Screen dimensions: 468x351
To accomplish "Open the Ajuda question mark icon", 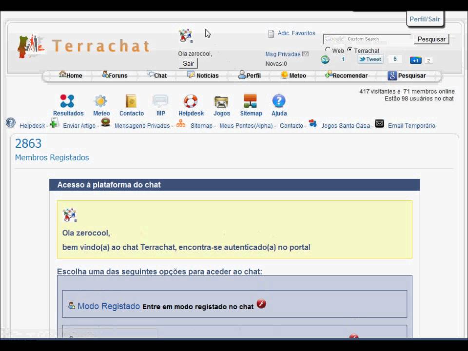I will [279, 101].
